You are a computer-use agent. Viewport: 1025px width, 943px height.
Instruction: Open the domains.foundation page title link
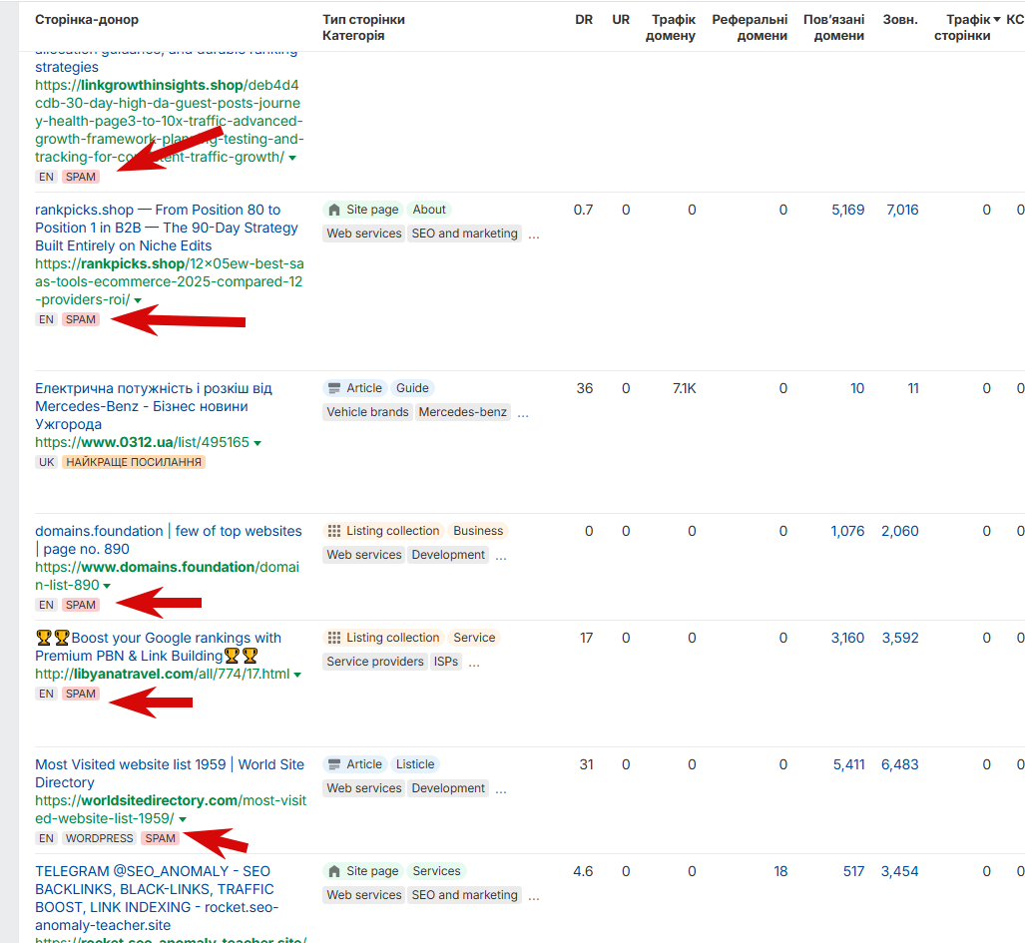[169, 540]
